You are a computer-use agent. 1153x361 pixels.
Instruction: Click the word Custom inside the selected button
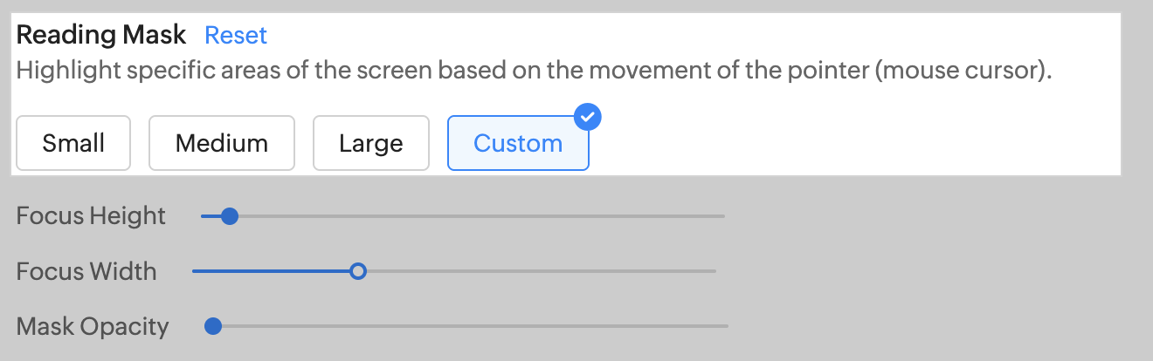click(x=518, y=143)
